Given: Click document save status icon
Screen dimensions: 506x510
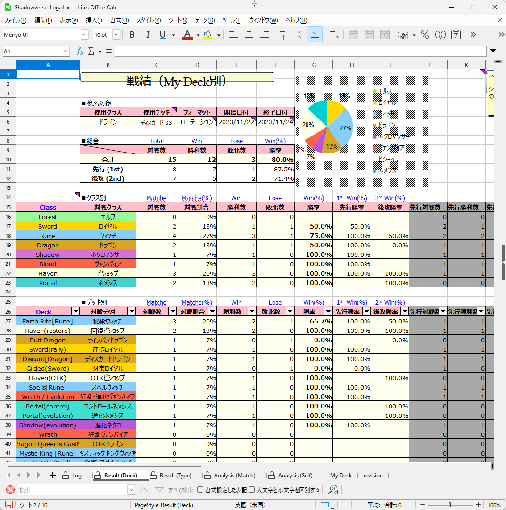Looking at the screenshot, I should 9,505.
